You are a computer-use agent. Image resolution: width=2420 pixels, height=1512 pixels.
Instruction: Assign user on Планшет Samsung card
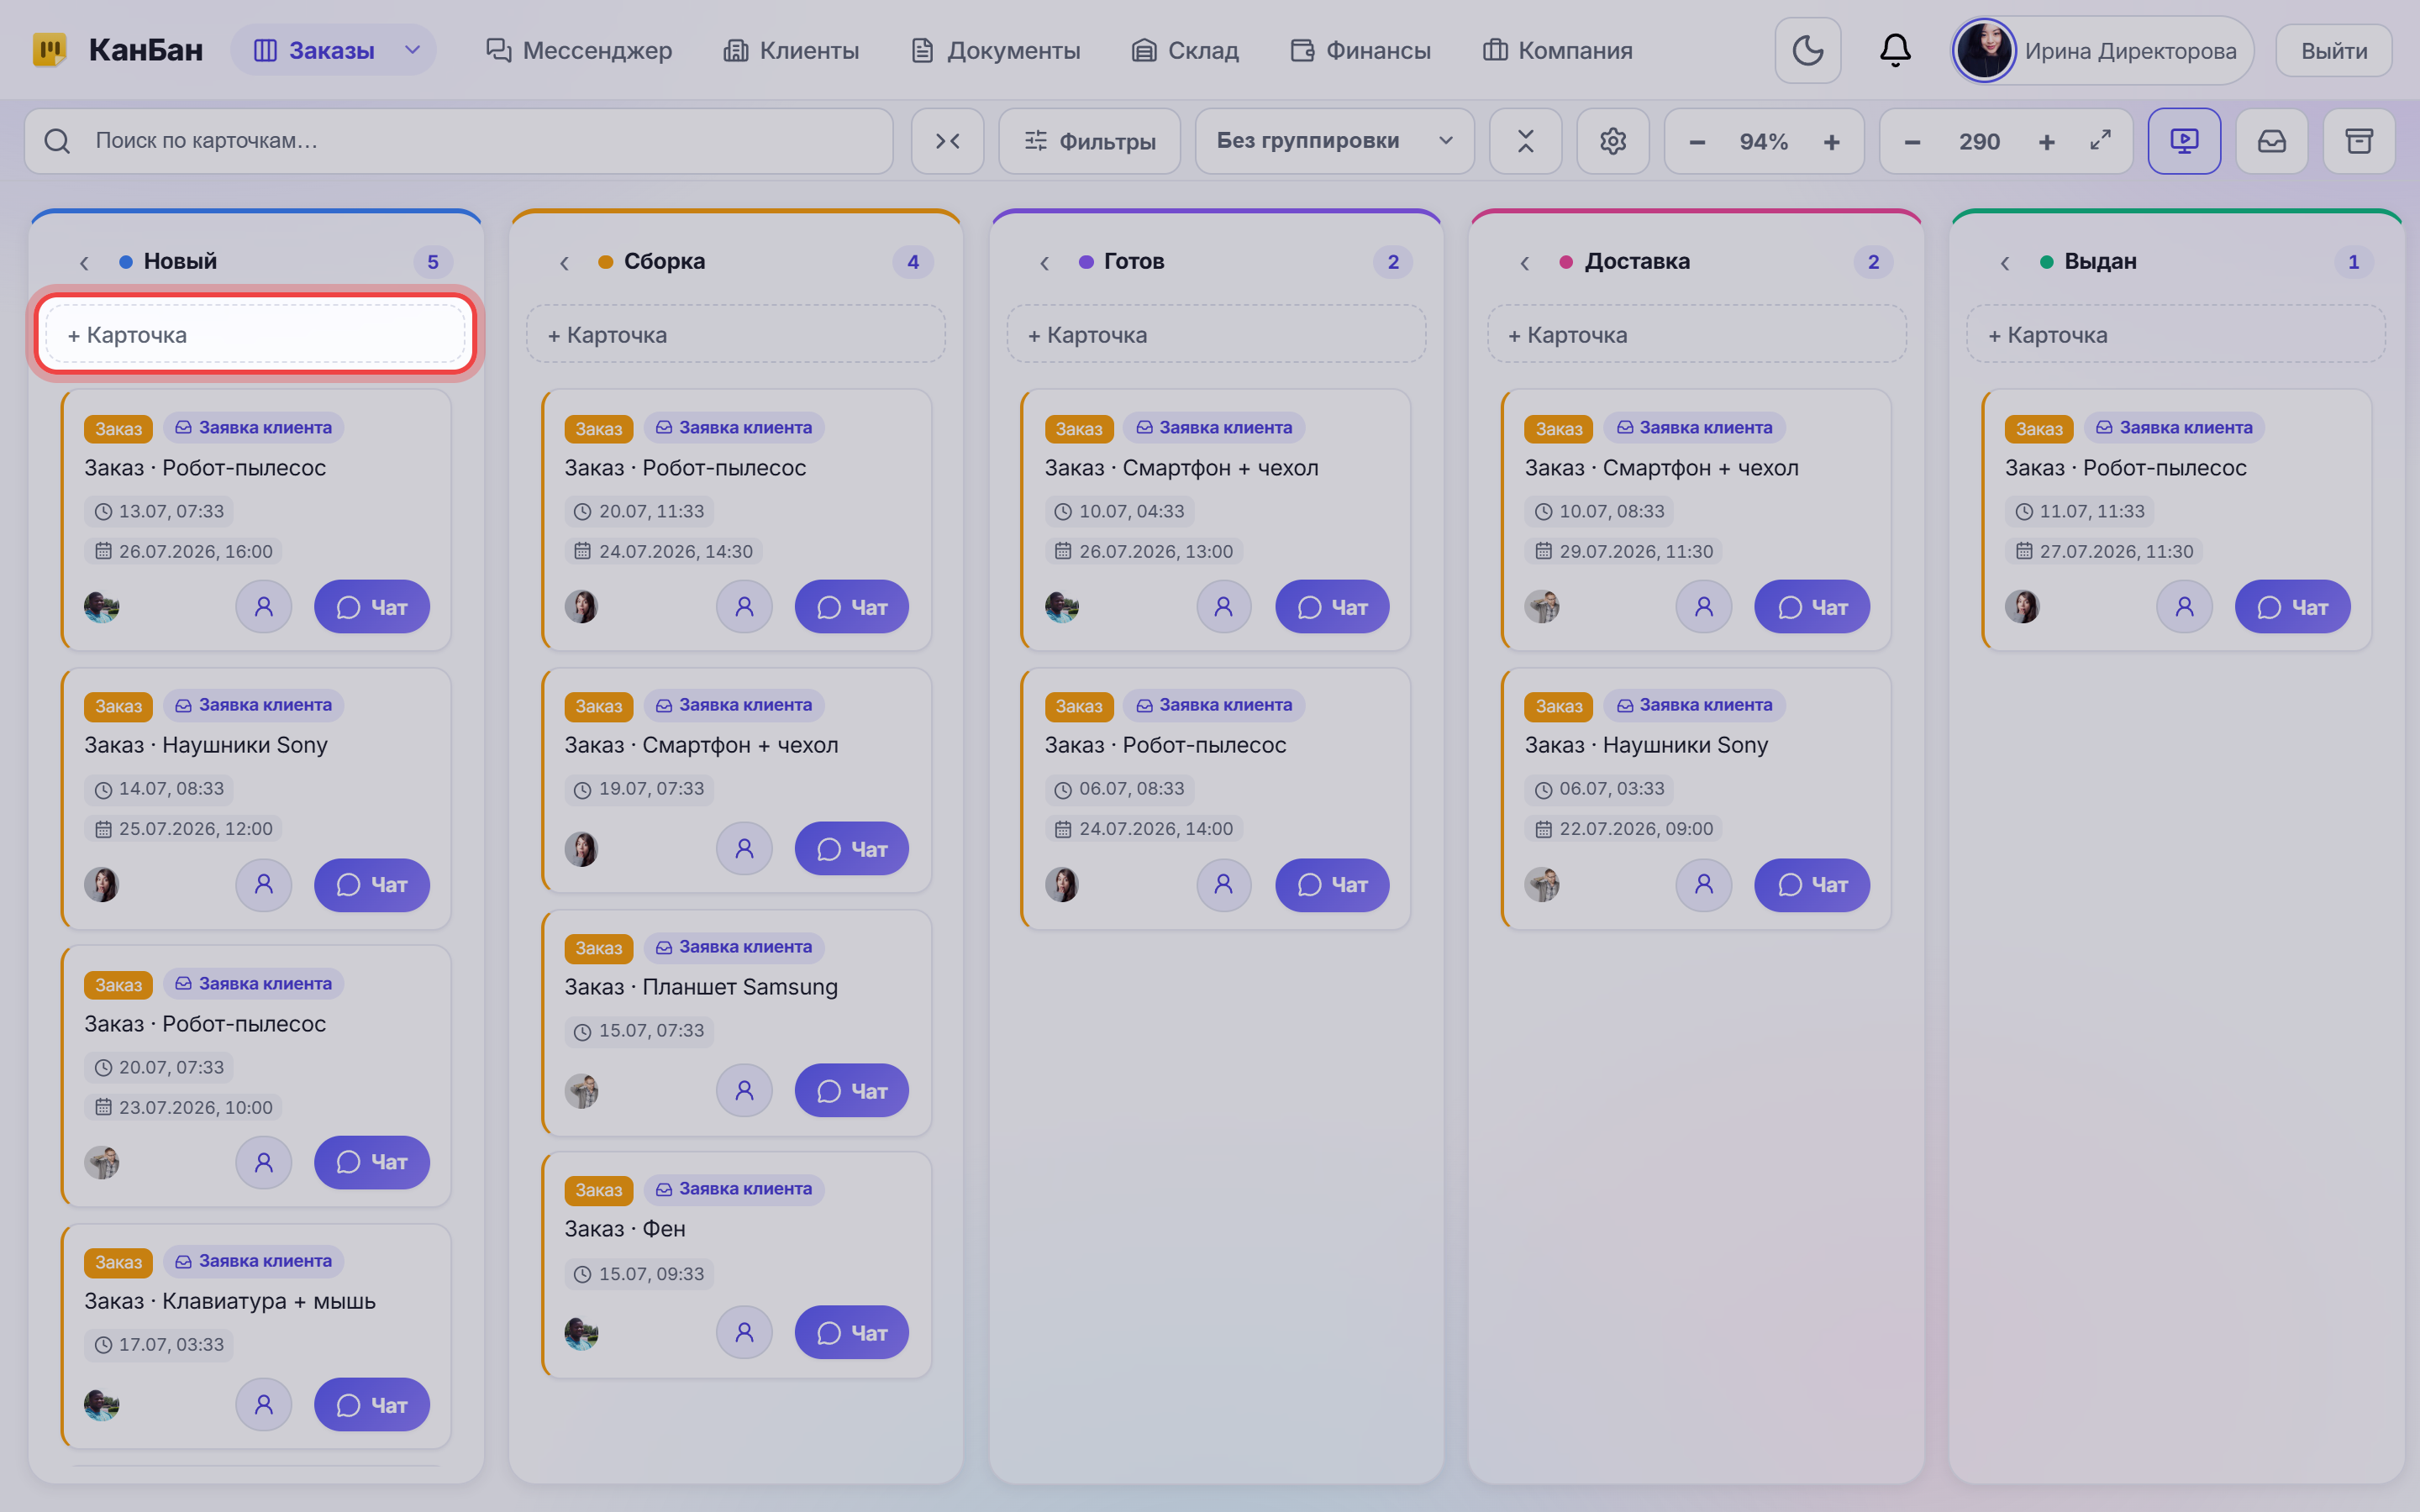[744, 1090]
